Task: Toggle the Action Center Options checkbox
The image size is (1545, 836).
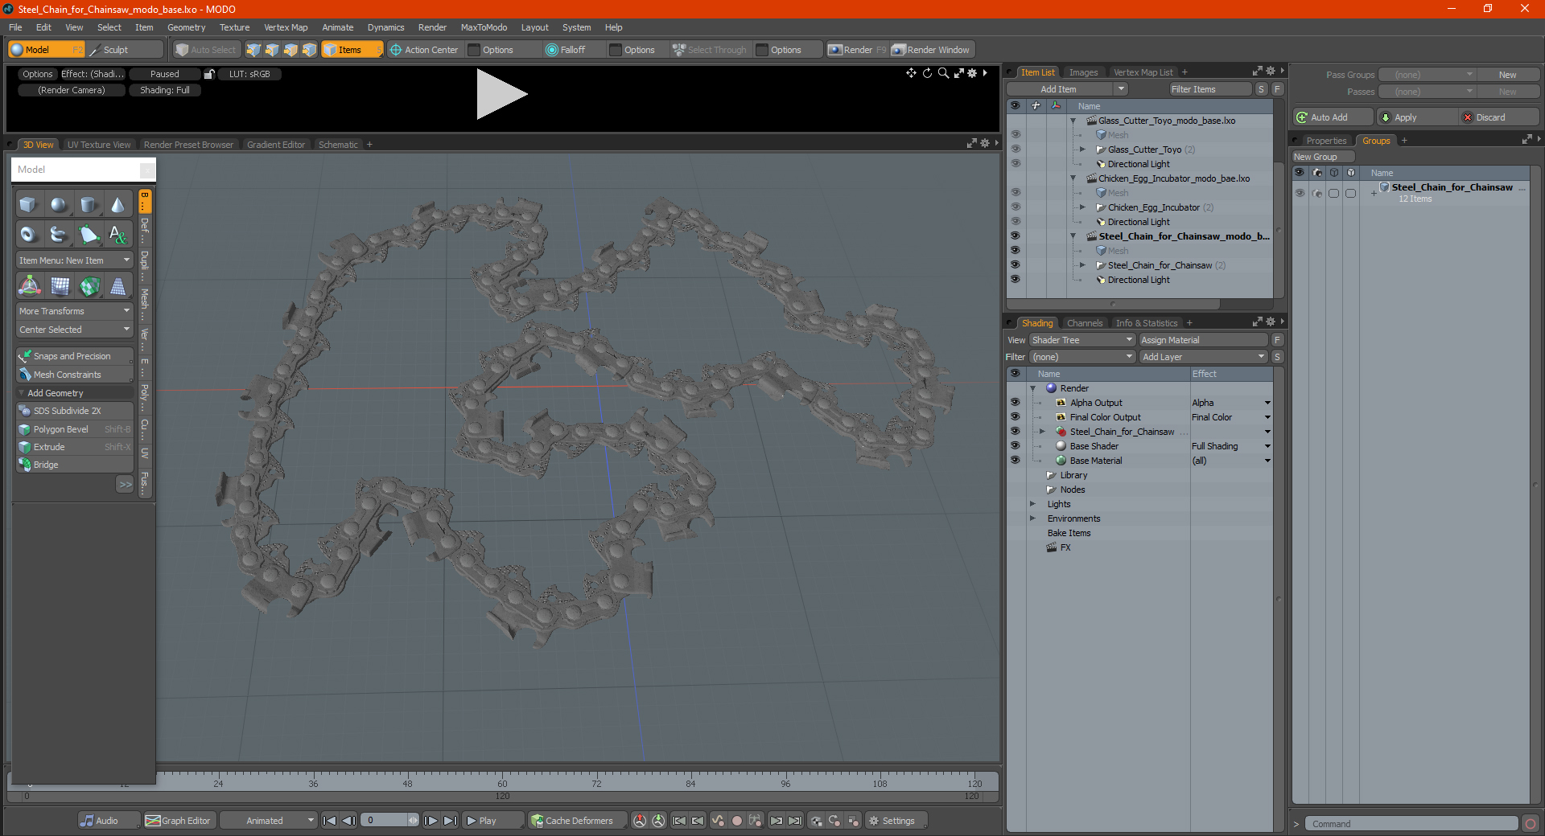Action: (x=474, y=50)
